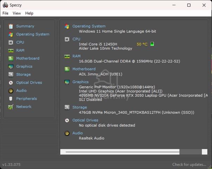This screenshot has width=212, height=169.
Task: Click the RAM icon in summary panel
Action: [x=67, y=56]
